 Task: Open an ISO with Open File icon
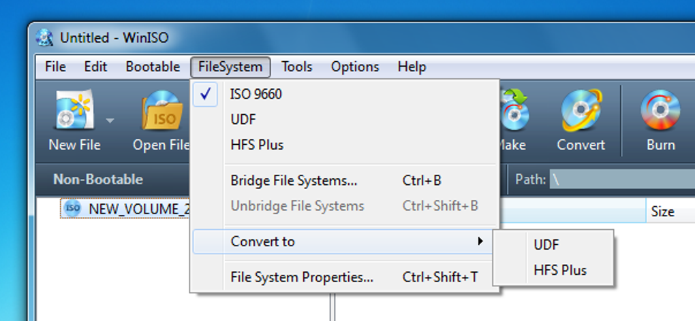click(x=162, y=111)
